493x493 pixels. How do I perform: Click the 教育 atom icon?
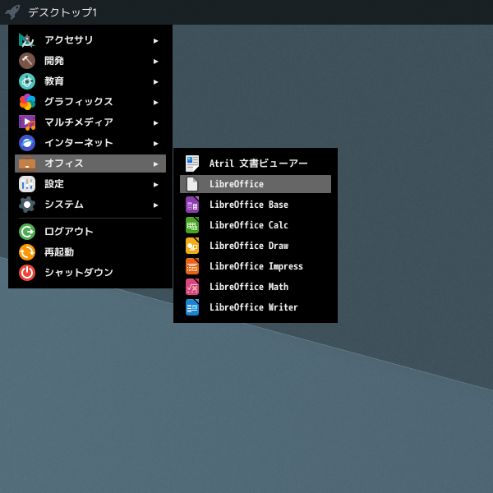[27, 81]
